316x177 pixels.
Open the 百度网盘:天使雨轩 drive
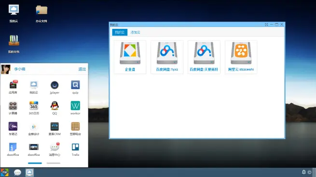[x=204, y=57]
